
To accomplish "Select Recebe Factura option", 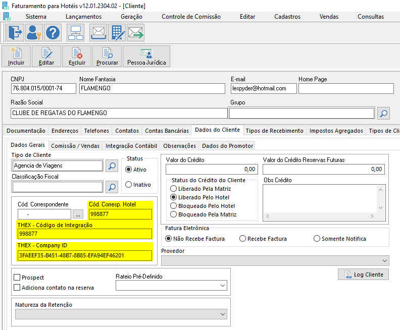I will point(242,239).
